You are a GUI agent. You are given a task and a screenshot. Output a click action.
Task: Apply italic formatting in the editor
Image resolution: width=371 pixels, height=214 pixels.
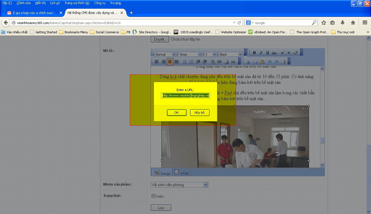261,53
